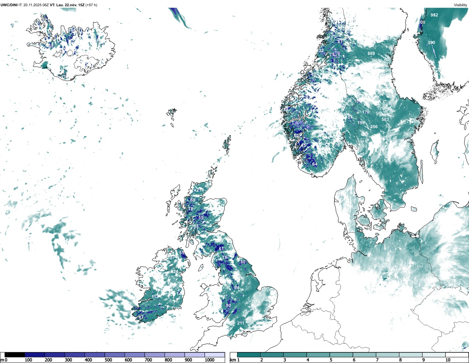This screenshot has width=469, height=363.
Task: Click the '503' value over central Sweden
Action: pos(385,119)
